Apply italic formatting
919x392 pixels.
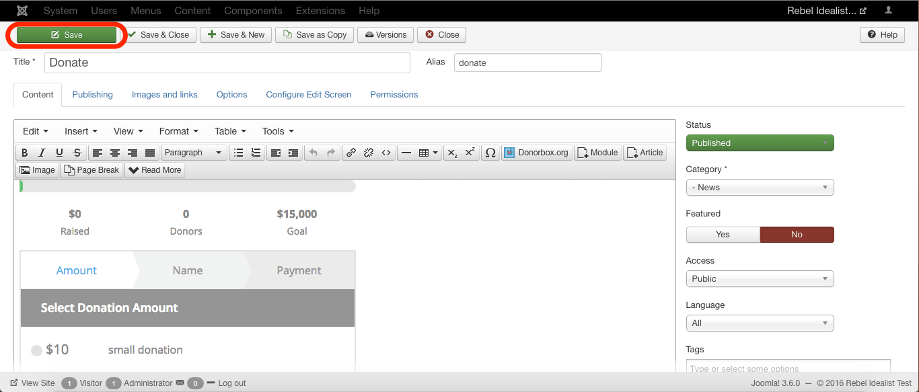(42, 153)
